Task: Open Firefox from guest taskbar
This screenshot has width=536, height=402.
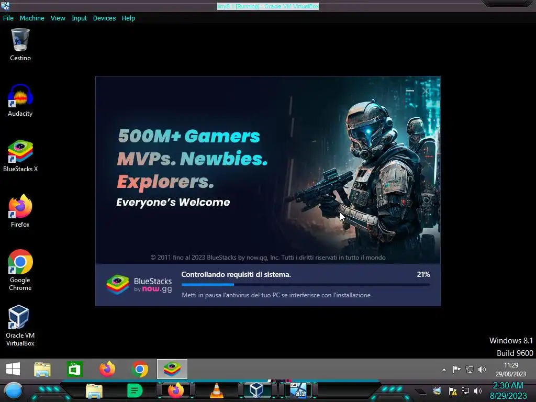Action: 107,369
